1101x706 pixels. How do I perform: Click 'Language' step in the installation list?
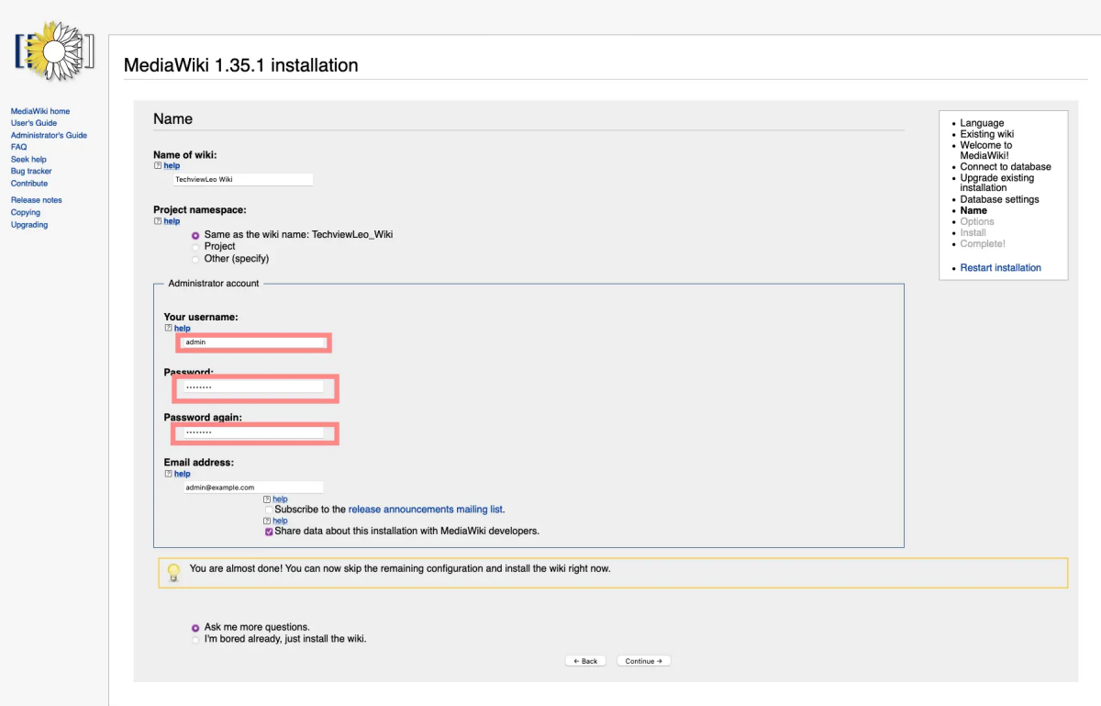tap(982, 123)
